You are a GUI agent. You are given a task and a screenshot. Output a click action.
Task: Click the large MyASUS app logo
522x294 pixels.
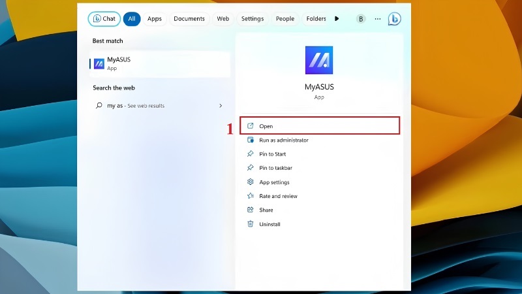pos(319,60)
